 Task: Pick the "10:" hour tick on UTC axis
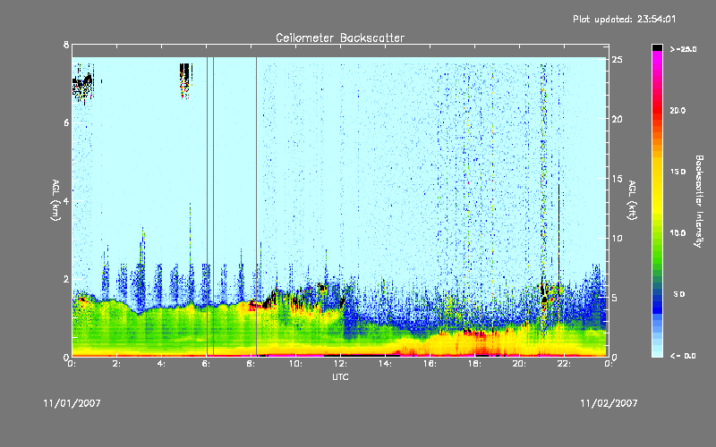click(295, 364)
